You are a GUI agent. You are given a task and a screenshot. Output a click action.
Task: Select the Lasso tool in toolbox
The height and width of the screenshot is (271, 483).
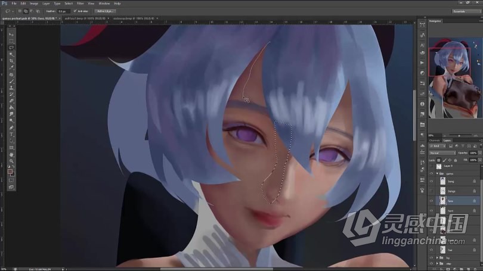pos(11,48)
